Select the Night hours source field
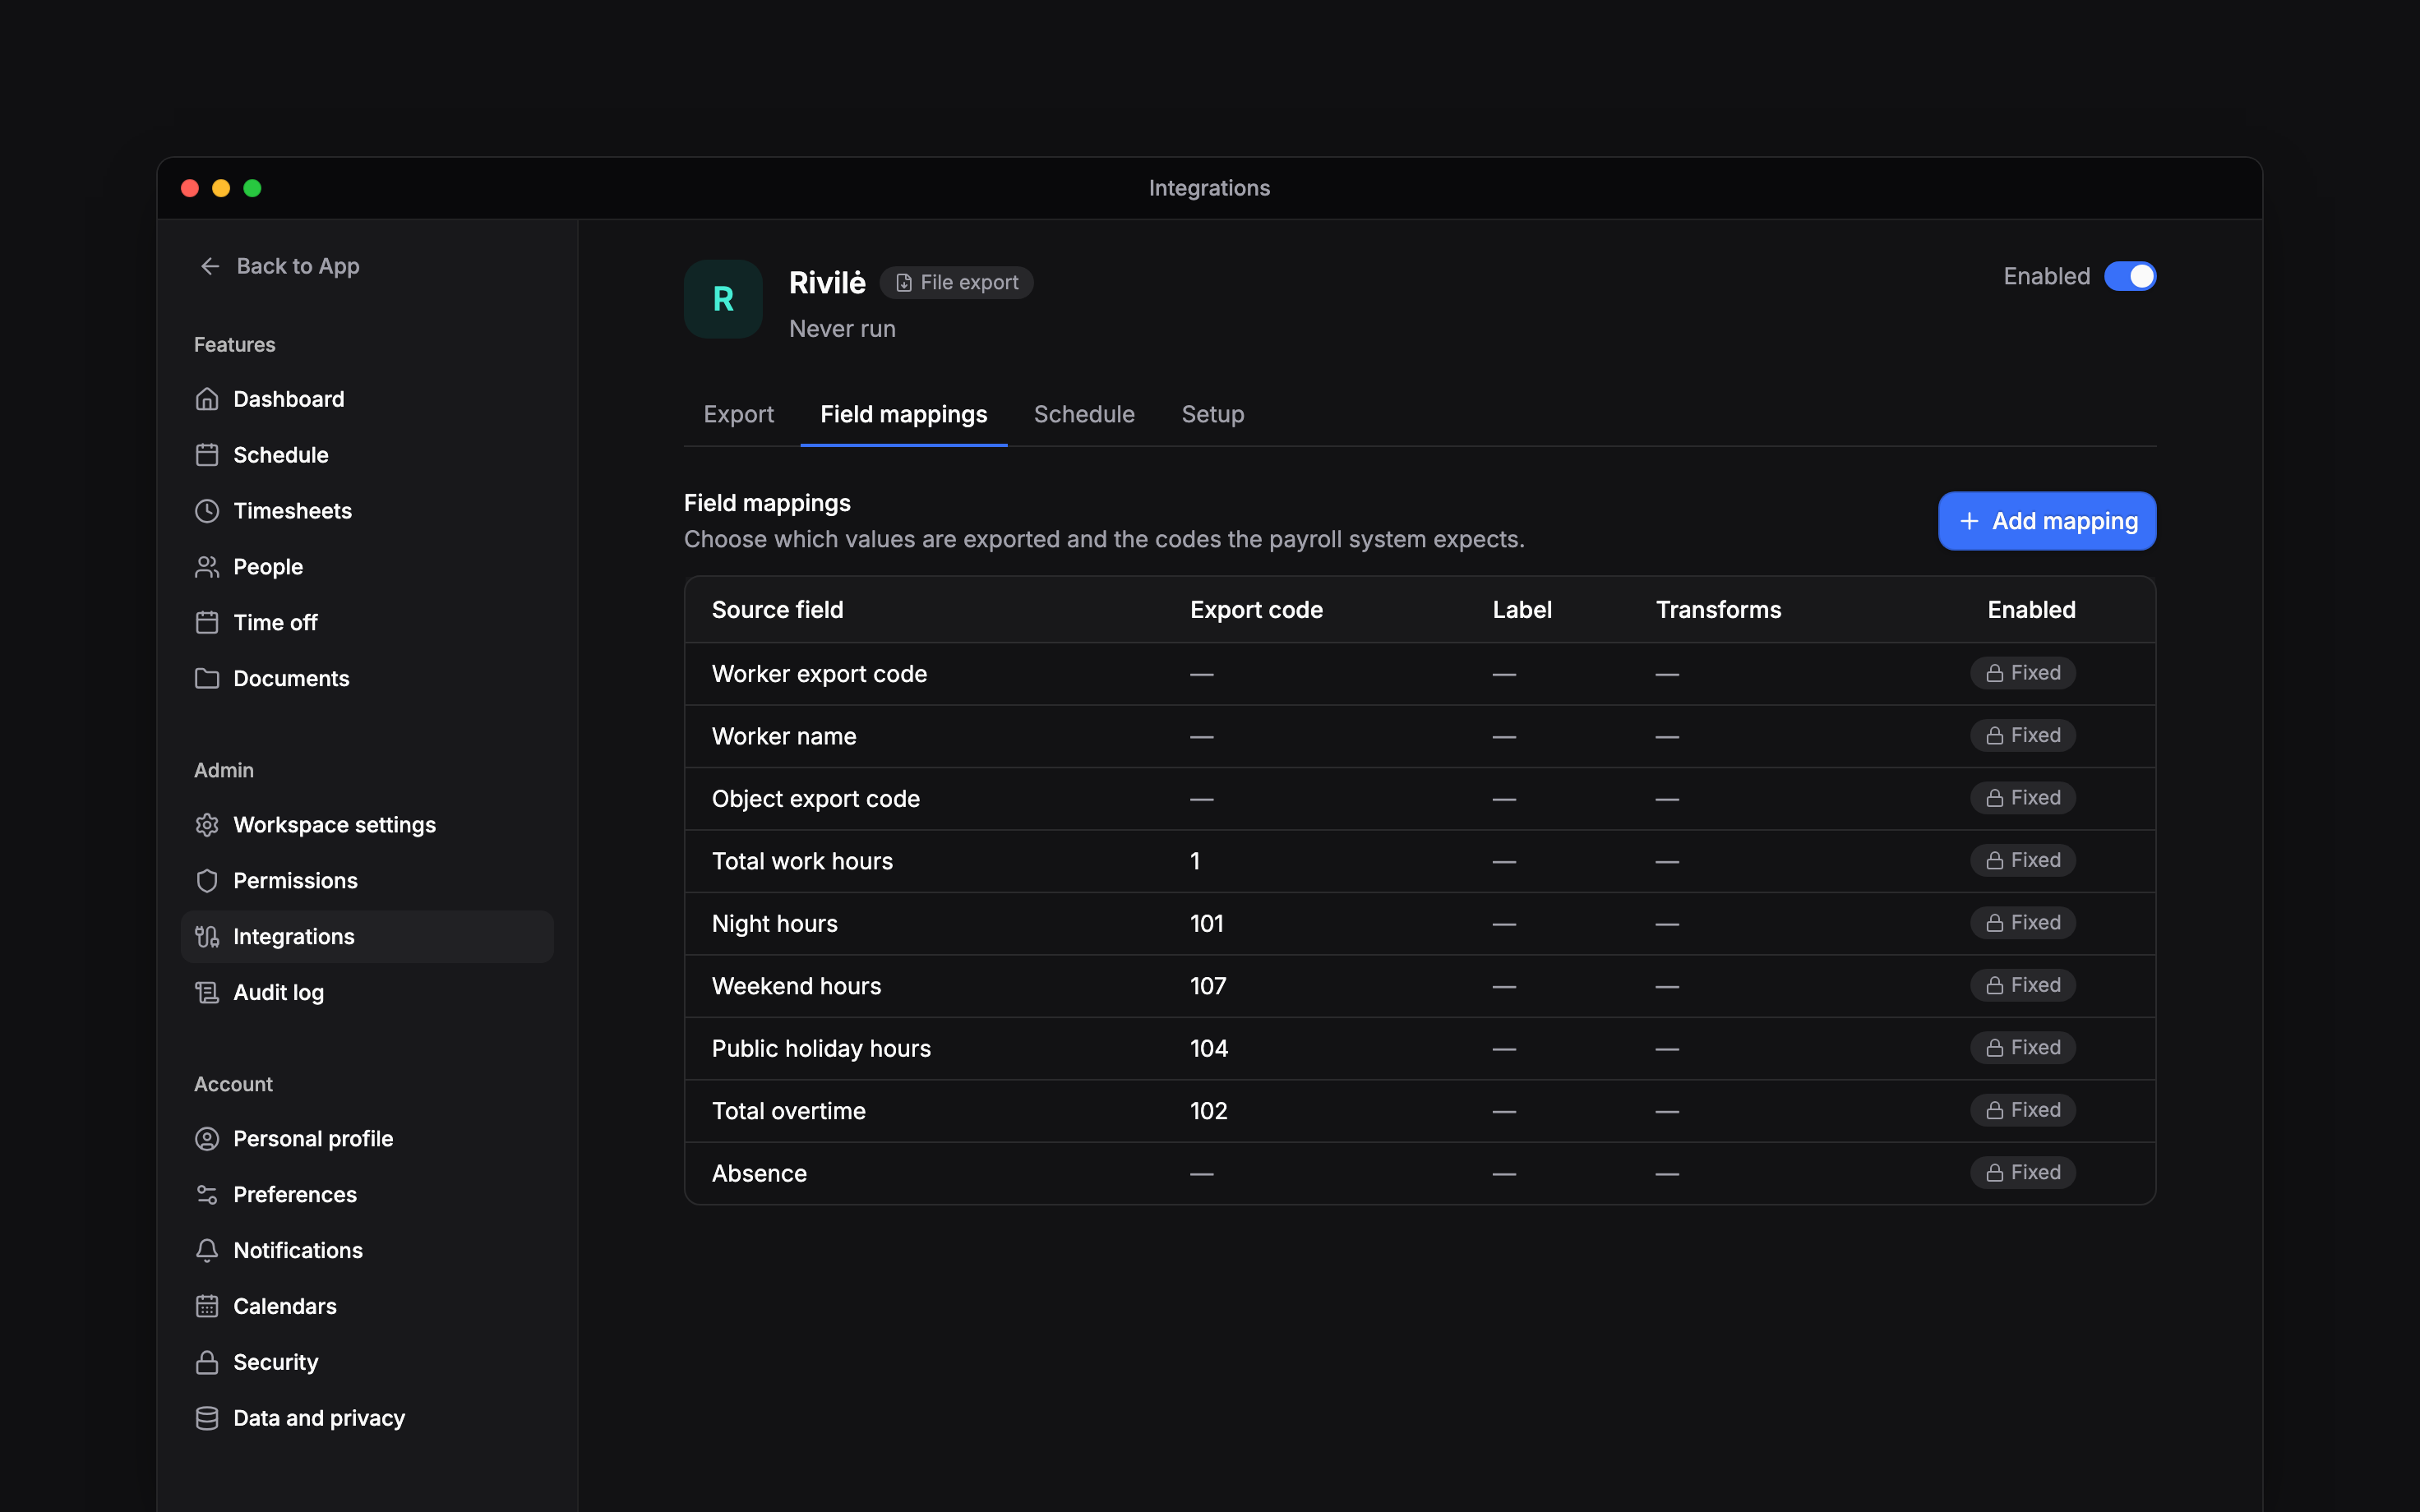 pyautogui.click(x=775, y=924)
